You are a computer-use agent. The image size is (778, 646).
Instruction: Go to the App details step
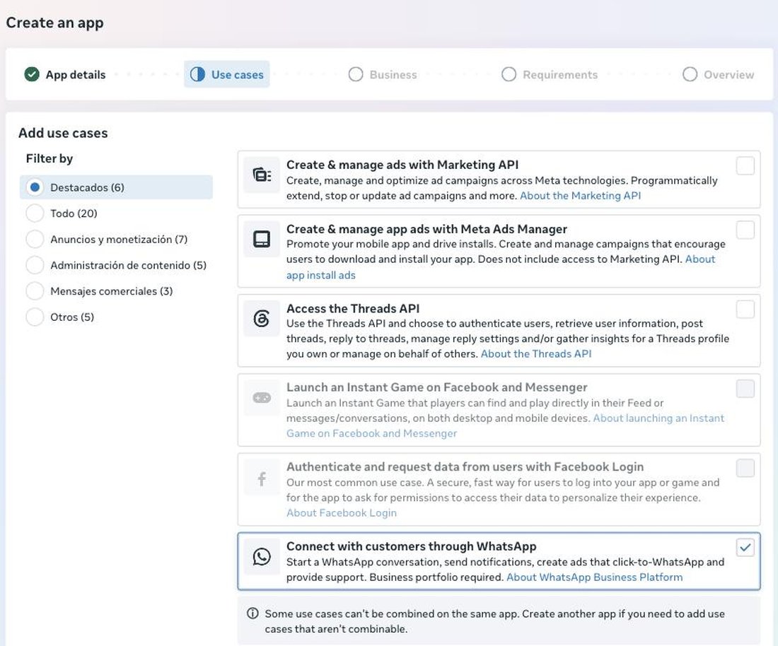(65, 74)
